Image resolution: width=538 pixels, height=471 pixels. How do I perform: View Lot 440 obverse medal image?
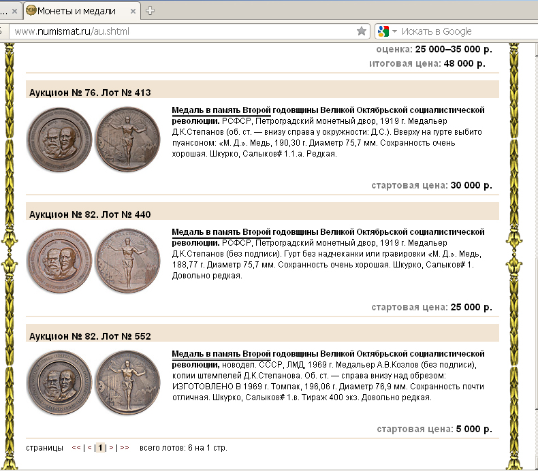pyautogui.click(x=60, y=261)
